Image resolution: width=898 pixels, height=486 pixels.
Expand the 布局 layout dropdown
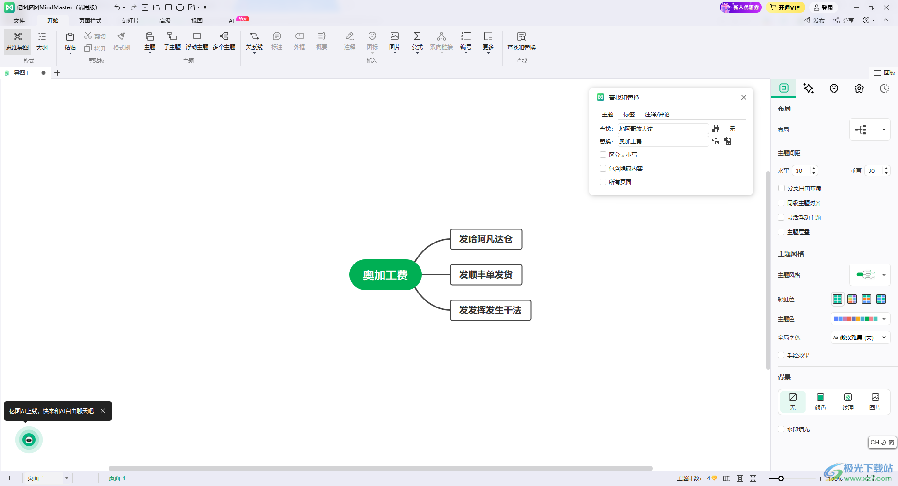(870, 130)
